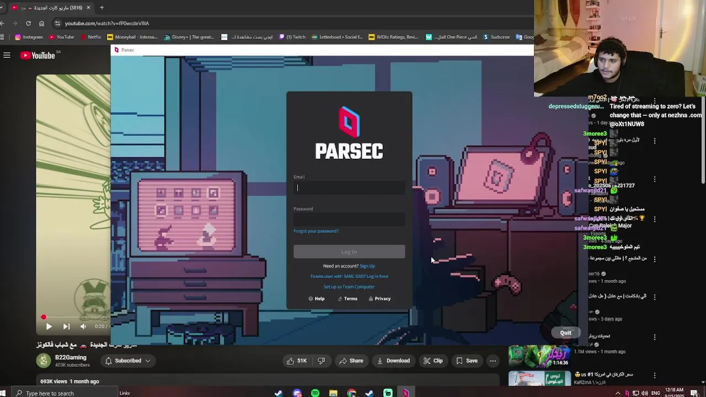Open the Parsec Help link
The width and height of the screenshot is (706, 397).
coord(317,299)
